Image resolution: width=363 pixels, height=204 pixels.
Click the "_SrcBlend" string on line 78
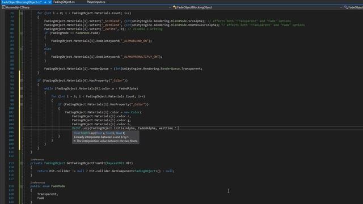click(111, 21)
